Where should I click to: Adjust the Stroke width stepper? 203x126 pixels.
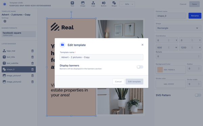click(x=199, y=84)
